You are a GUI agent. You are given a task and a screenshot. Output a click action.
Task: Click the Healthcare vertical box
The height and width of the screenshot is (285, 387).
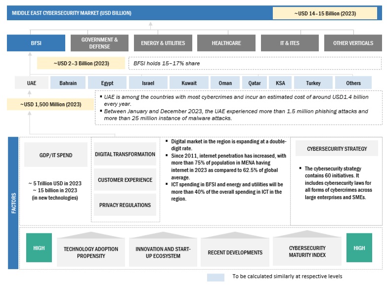point(226,43)
